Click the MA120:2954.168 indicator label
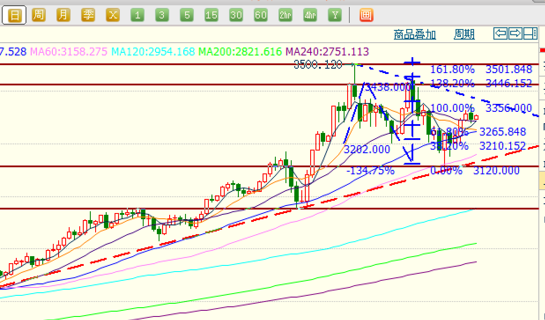 click(153, 51)
